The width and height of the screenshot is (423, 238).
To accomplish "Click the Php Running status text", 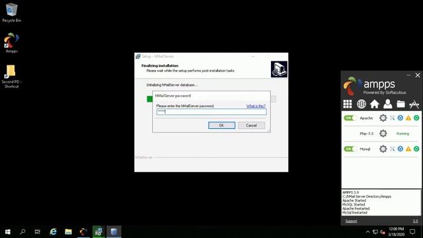I will click(403, 134).
